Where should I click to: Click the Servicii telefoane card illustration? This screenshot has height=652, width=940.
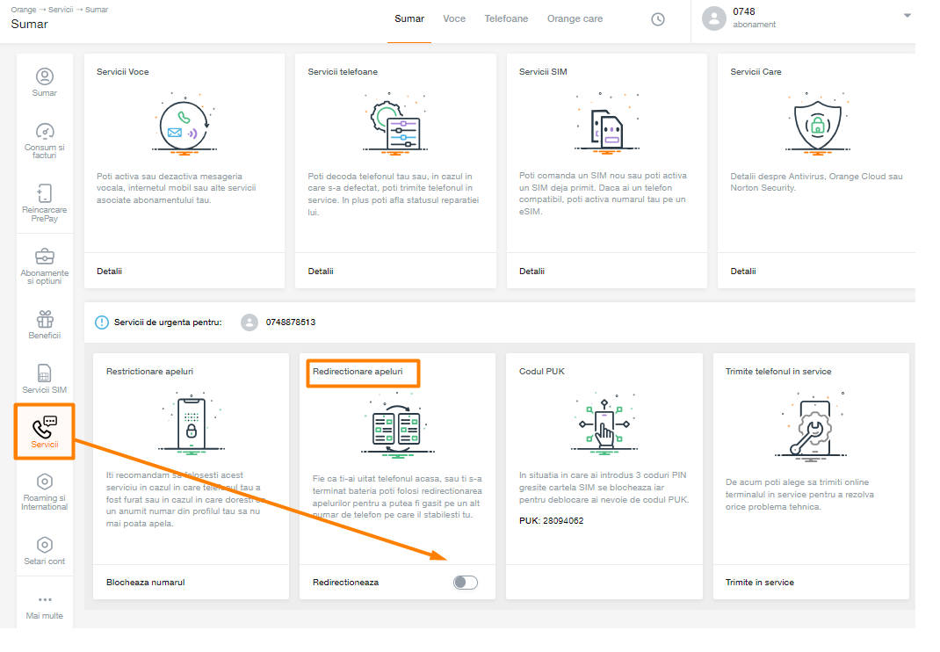(395, 123)
